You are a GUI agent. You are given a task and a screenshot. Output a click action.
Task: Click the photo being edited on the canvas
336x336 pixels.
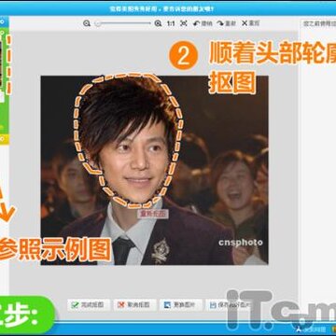pyautogui.click(x=154, y=170)
